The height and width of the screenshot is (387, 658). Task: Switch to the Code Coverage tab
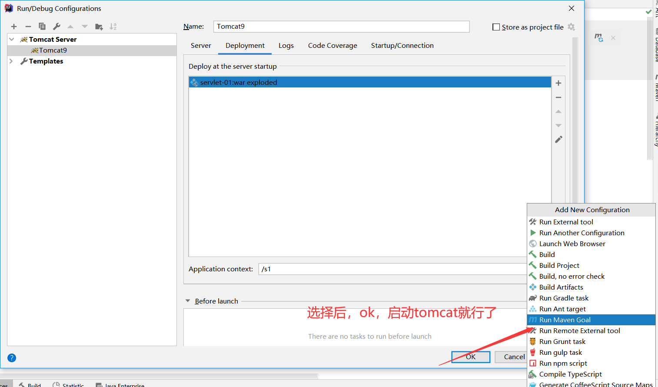click(x=332, y=46)
